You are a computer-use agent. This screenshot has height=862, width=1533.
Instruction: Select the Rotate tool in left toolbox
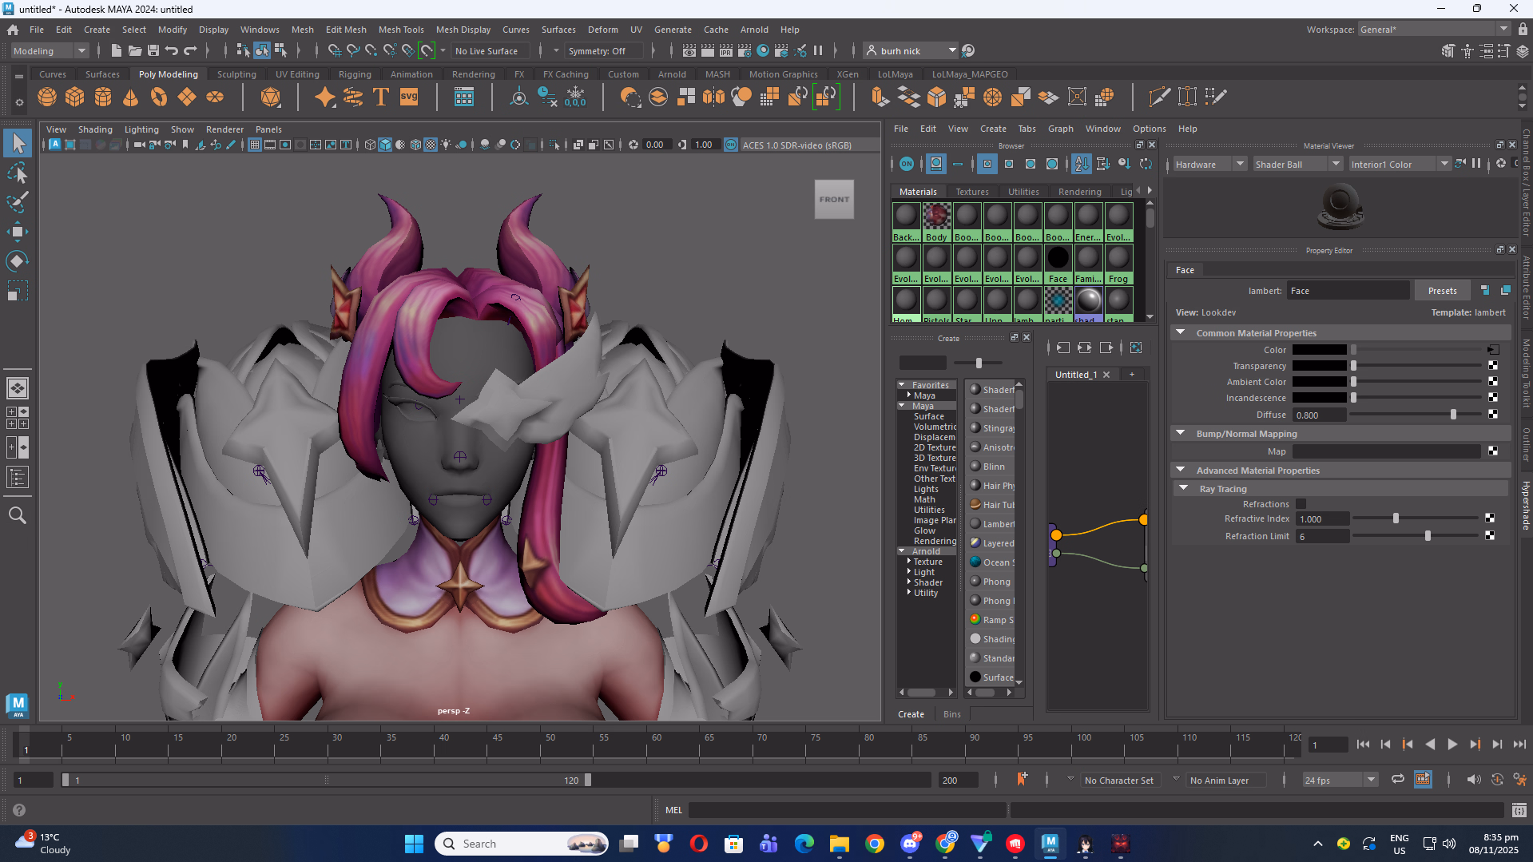tap(18, 261)
